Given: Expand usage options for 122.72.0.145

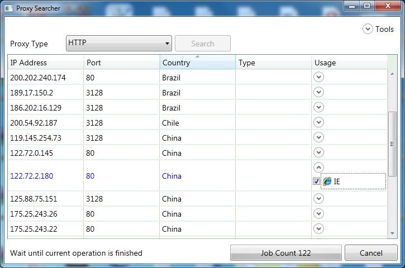Looking at the screenshot, I should [x=319, y=152].
